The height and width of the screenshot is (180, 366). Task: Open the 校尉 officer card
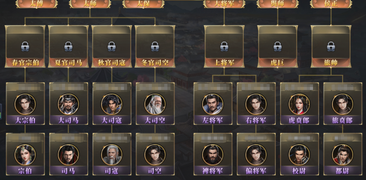pos(299,154)
